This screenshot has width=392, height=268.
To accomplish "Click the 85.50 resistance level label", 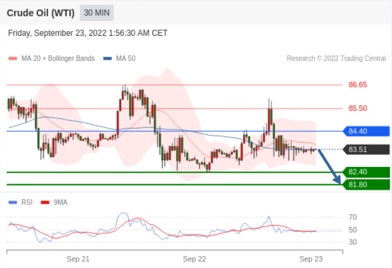I will point(358,108).
